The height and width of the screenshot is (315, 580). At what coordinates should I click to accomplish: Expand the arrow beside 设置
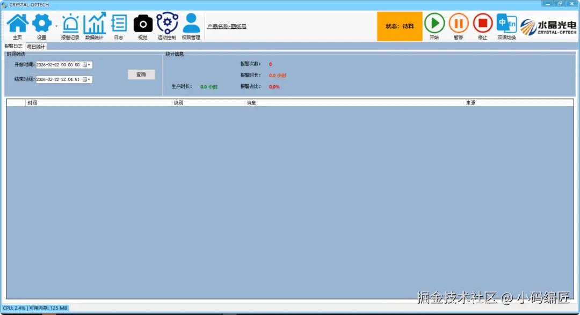click(x=56, y=26)
